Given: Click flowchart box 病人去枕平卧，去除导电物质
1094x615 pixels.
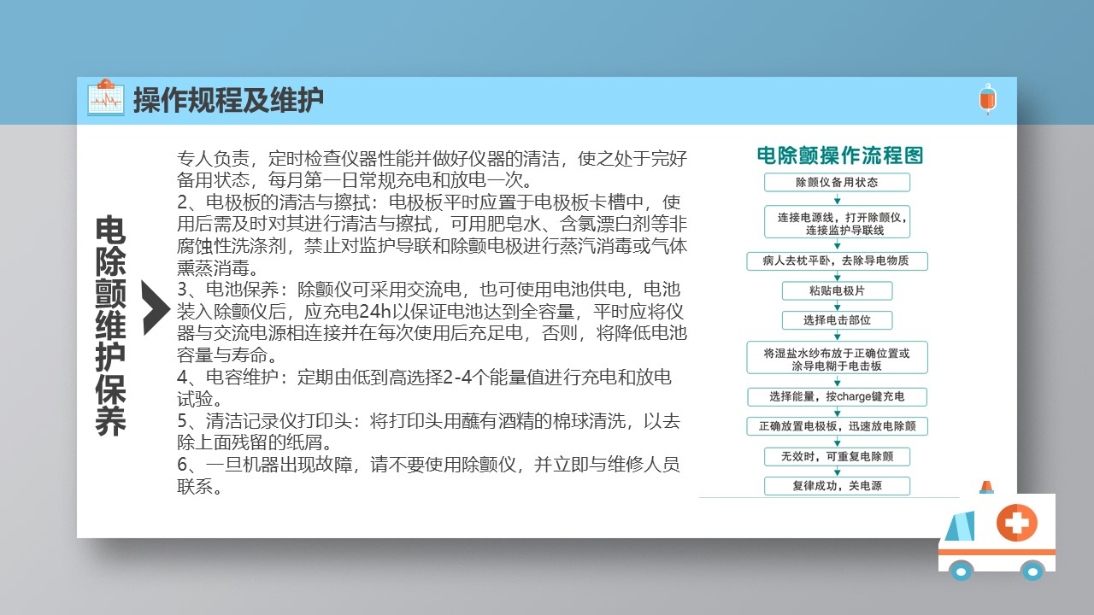Looking at the screenshot, I should 837,261.
